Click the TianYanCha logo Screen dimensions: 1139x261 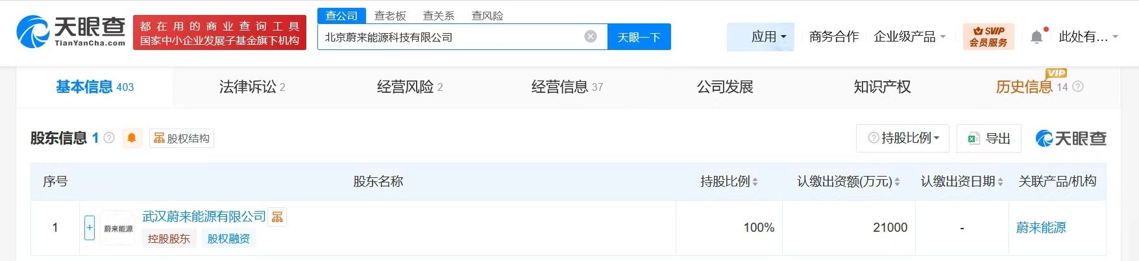click(70, 32)
